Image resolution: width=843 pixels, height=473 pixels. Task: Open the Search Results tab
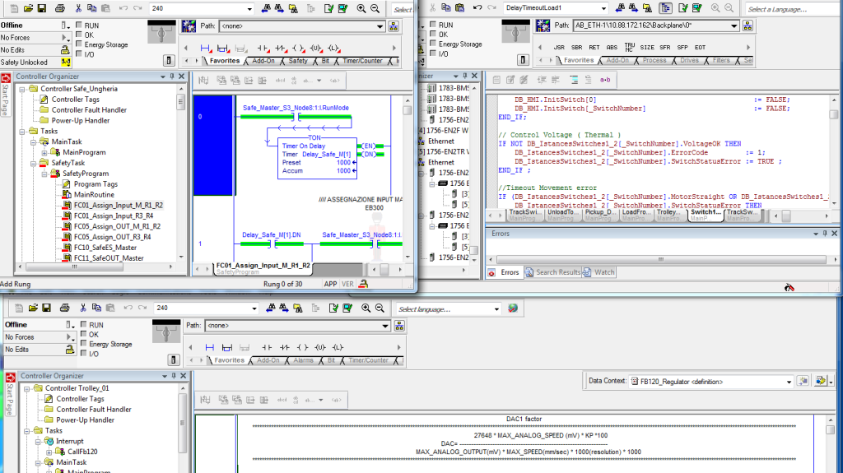pyautogui.click(x=552, y=272)
